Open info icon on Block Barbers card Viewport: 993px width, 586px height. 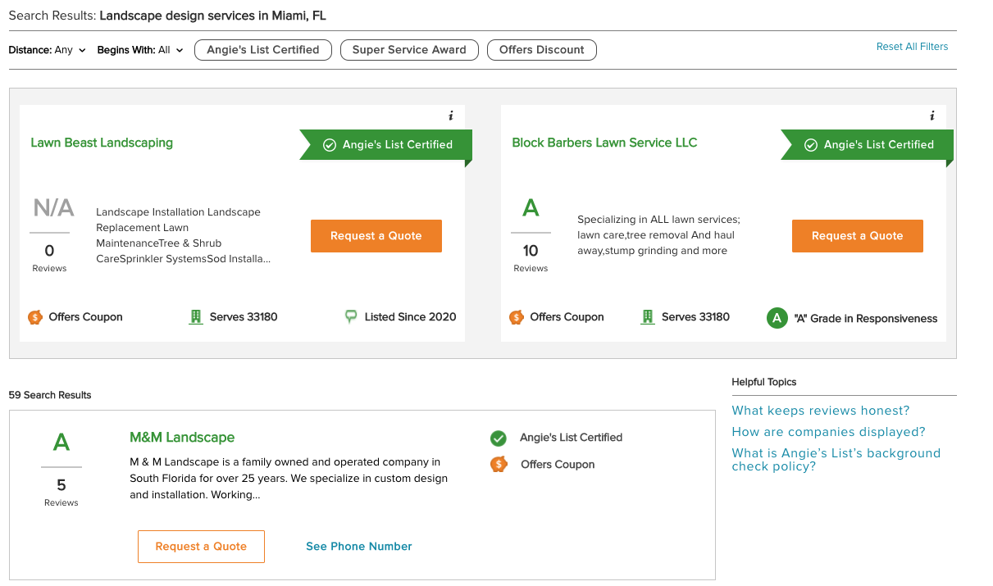click(932, 116)
